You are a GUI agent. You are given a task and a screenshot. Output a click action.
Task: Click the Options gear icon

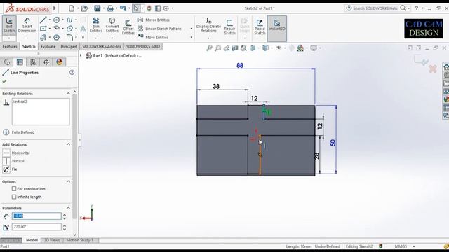click(166, 8)
